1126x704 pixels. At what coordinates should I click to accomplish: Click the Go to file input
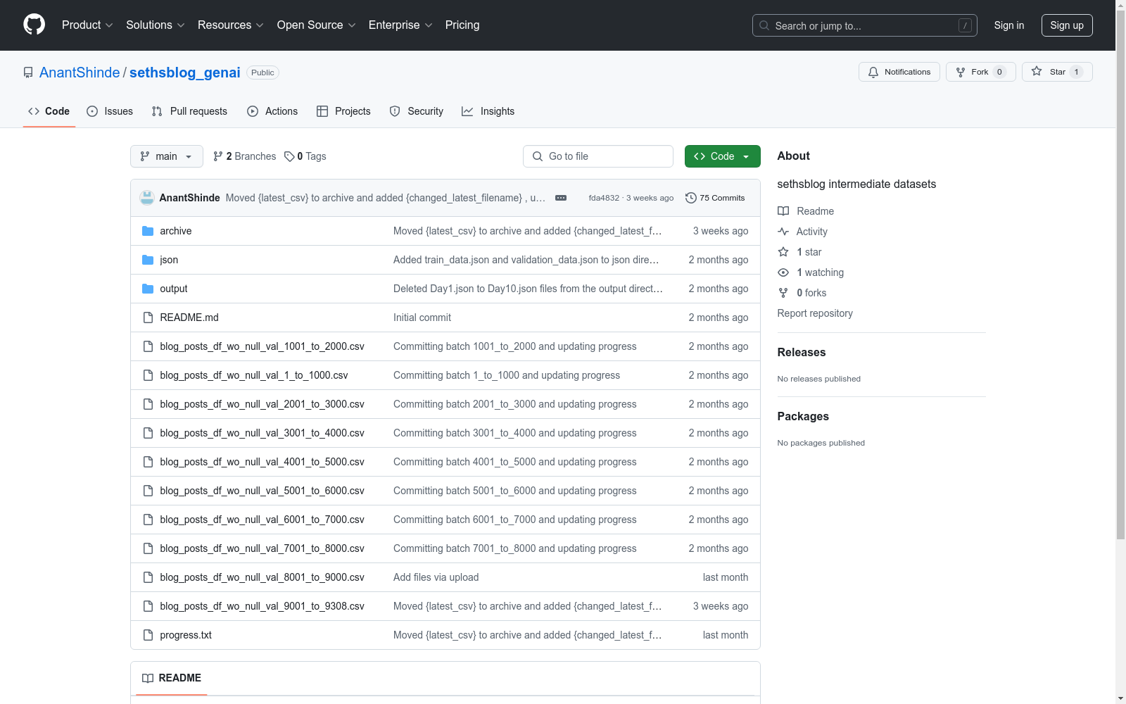(x=598, y=156)
